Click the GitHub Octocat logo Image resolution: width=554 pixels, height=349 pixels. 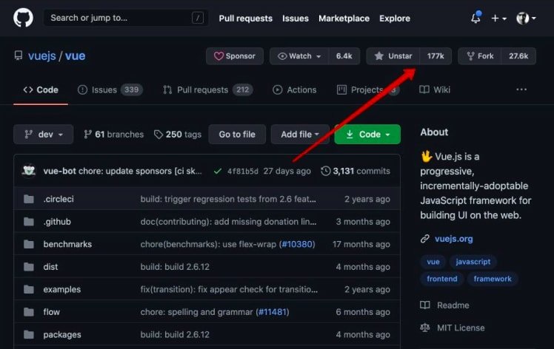pyautogui.click(x=23, y=18)
